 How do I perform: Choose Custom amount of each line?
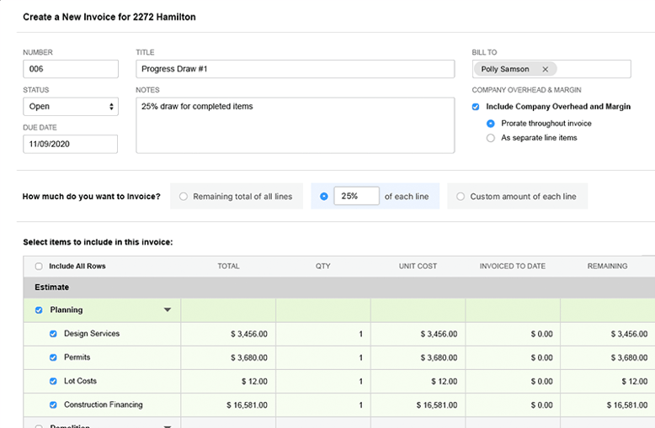point(461,197)
